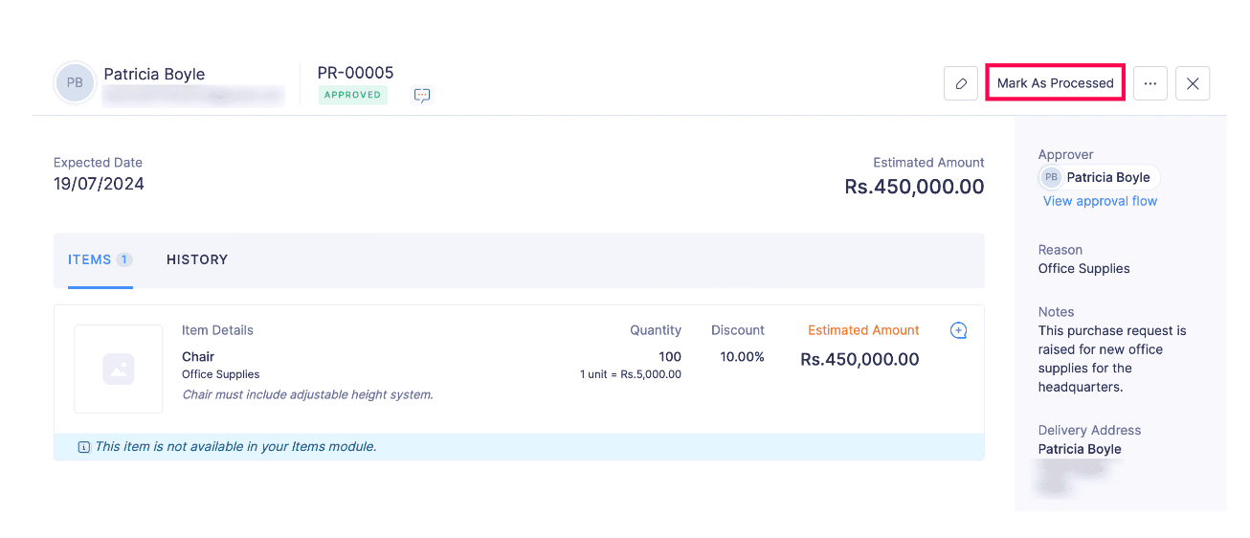Screen dimensions: 1250x538
Task: Click Mark As Processed button
Action: coord(1055,83)
